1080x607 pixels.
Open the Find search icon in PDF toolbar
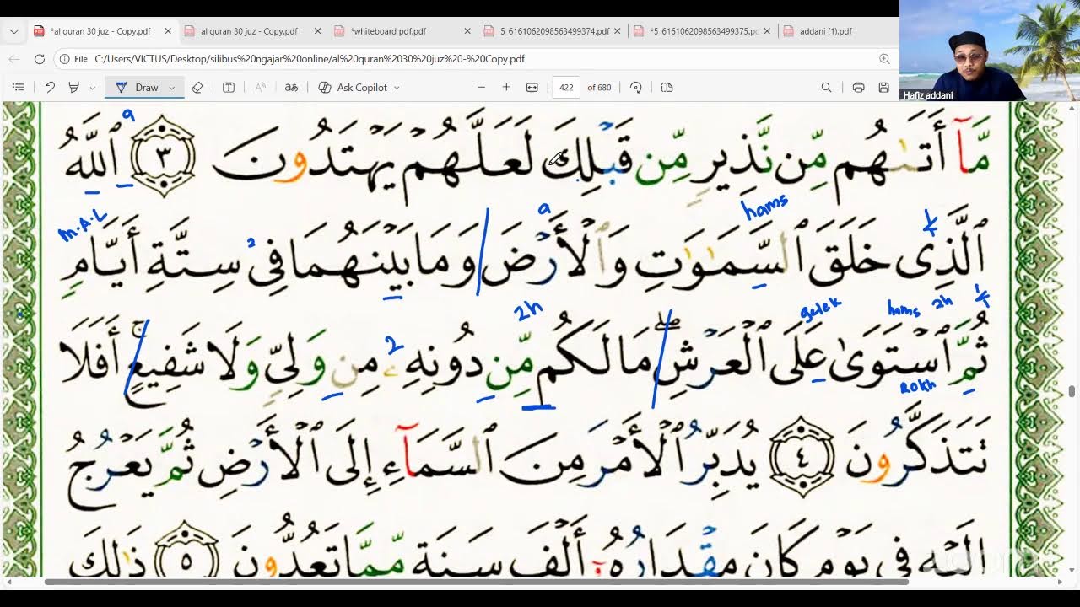pos(827,87)
